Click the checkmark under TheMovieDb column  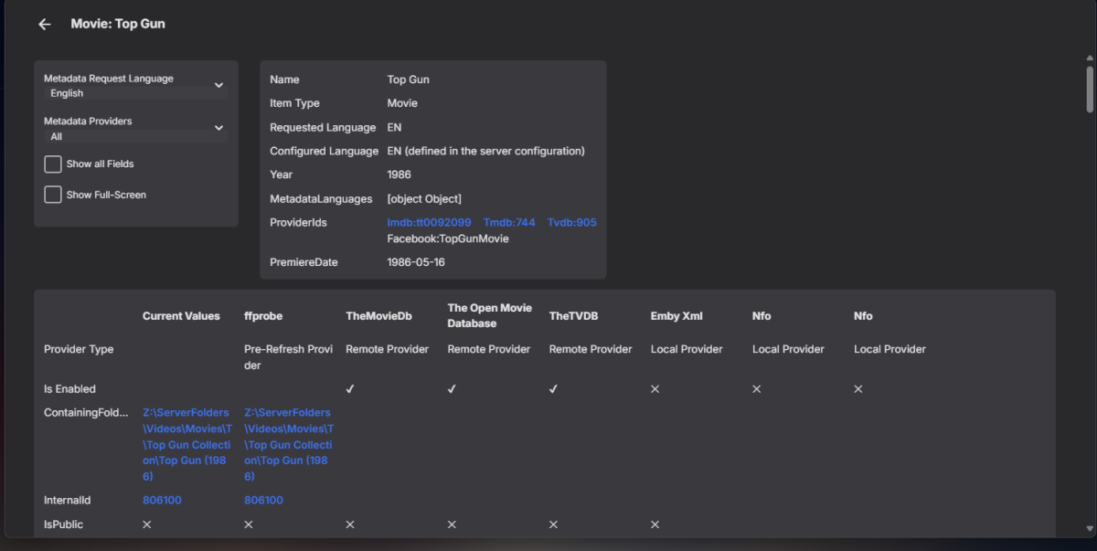350,389
